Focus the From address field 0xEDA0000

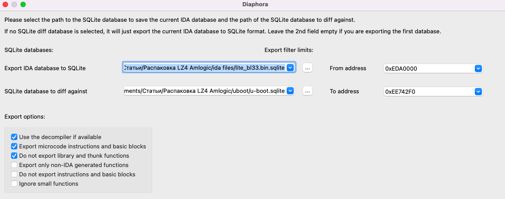click(429, 68)
